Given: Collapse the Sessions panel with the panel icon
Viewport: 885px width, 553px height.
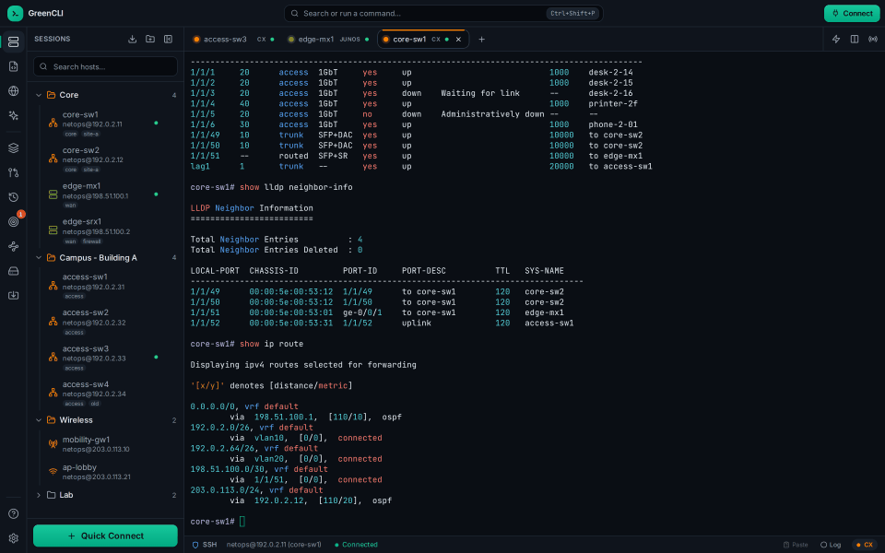Looking at the screenshot, I should [168, 39].
